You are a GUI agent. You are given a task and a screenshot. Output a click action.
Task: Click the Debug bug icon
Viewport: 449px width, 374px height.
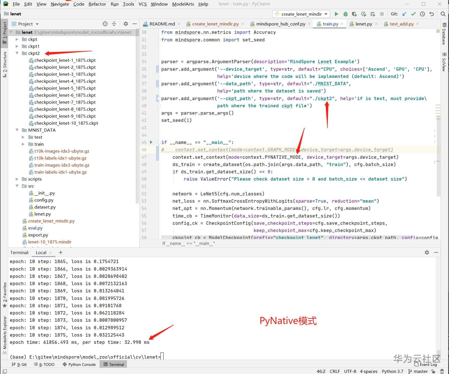click(x=346, y=14)
